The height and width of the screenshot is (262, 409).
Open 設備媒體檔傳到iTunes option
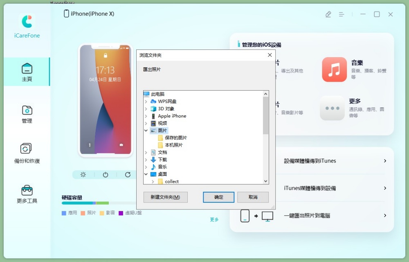(310, 161)
